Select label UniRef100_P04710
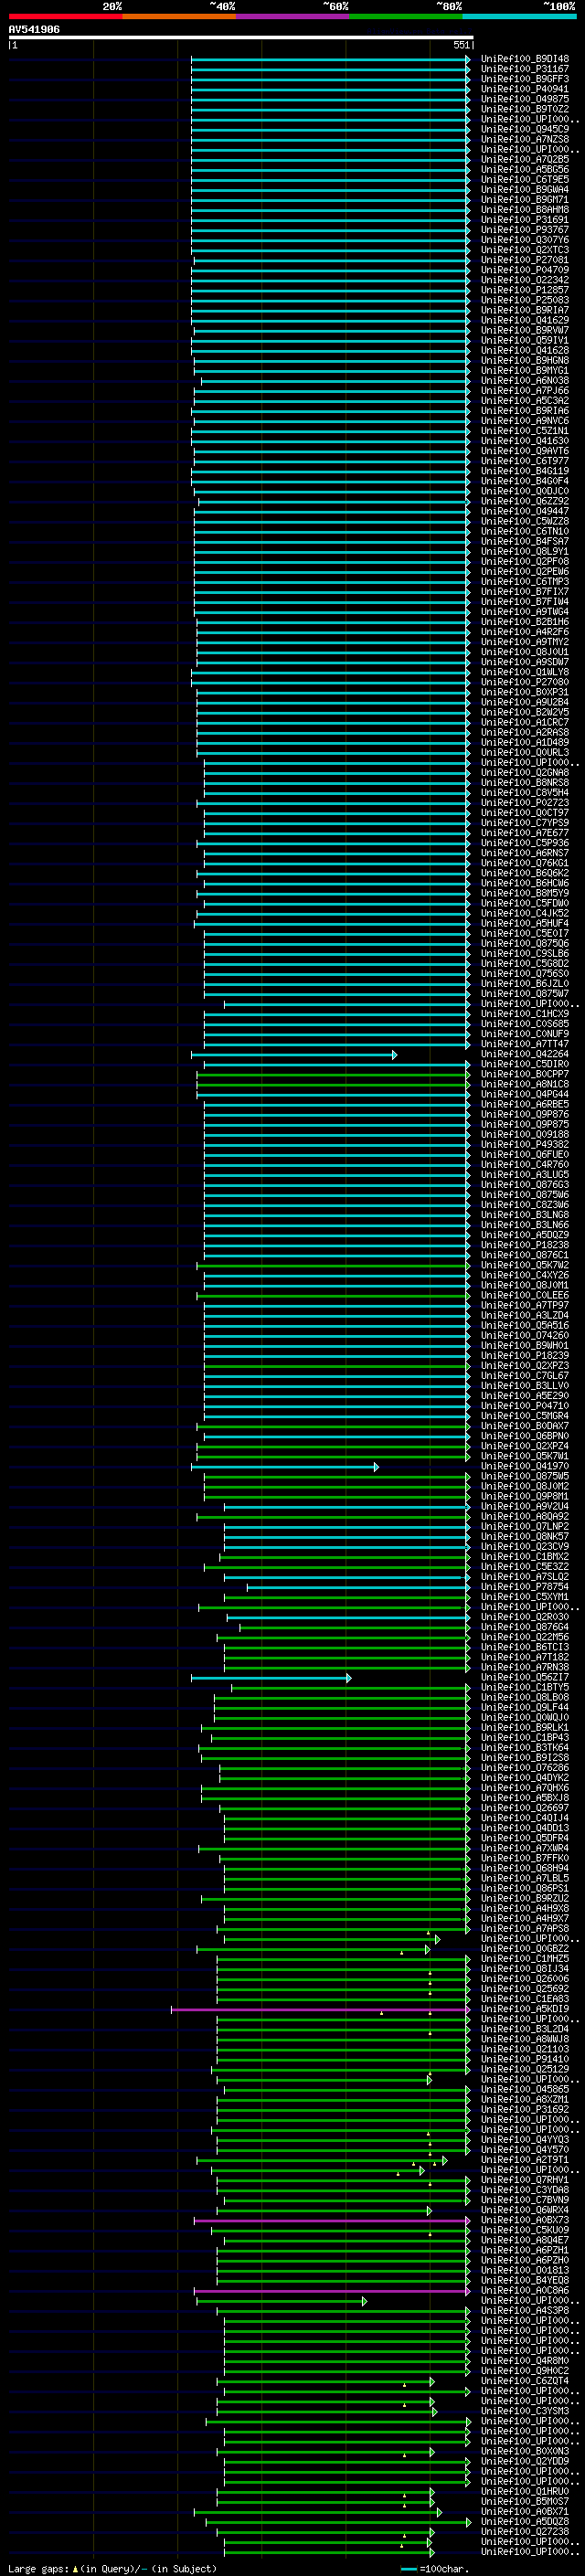The width and height of the screenshot is (585, 2576). click(x=524, y=1406)
